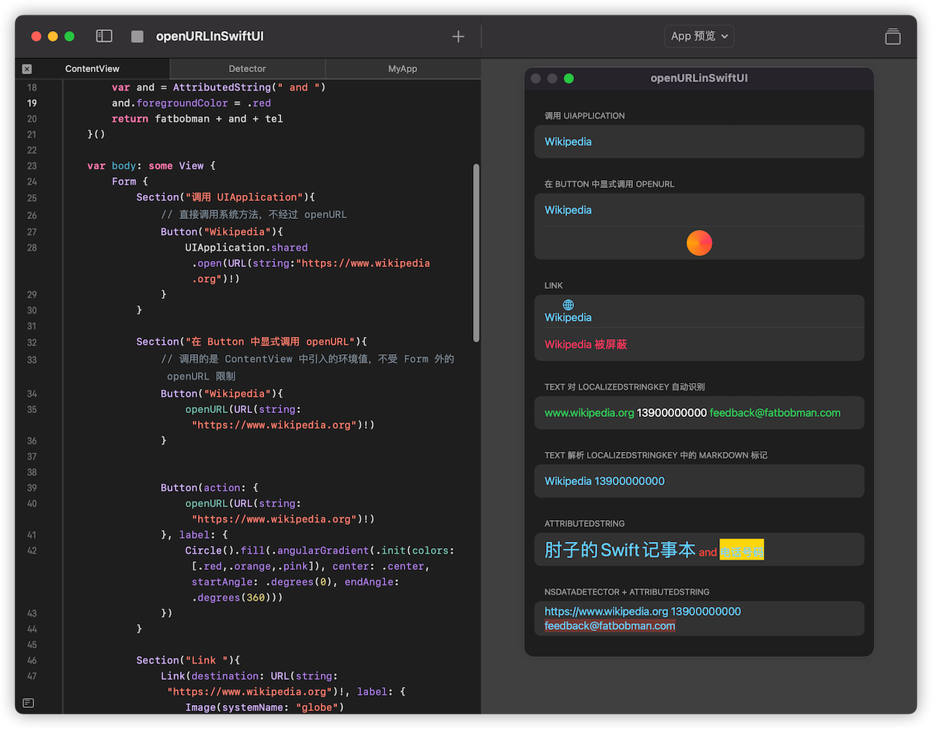The image size is (932, 729).
Task: Open the App 预览 dropdown
Action: [699, 36]
